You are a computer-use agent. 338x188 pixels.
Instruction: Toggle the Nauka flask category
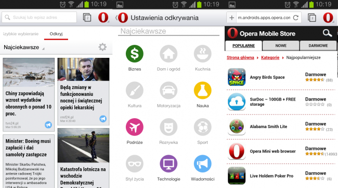[x=203, y=91]
